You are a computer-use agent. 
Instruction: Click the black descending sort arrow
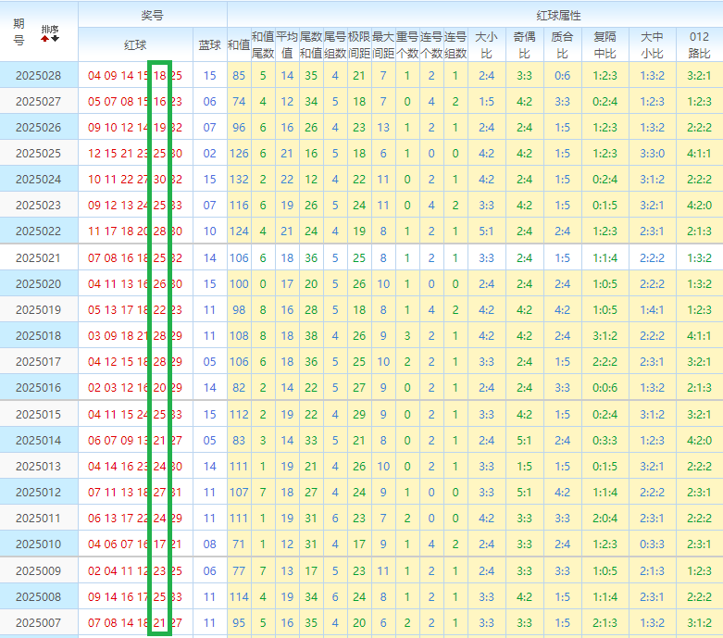coord(54,38)
